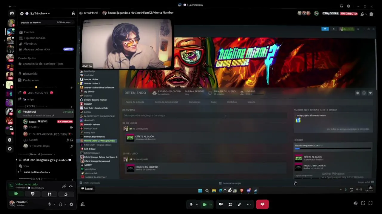Open Steam game info icon
The image size is (382, 214).
(x=364, y=93)
